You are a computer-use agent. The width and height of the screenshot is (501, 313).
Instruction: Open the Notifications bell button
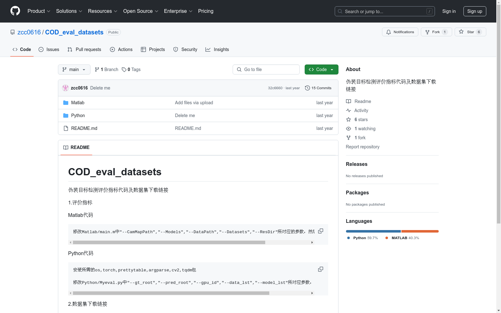click(400, 32)
